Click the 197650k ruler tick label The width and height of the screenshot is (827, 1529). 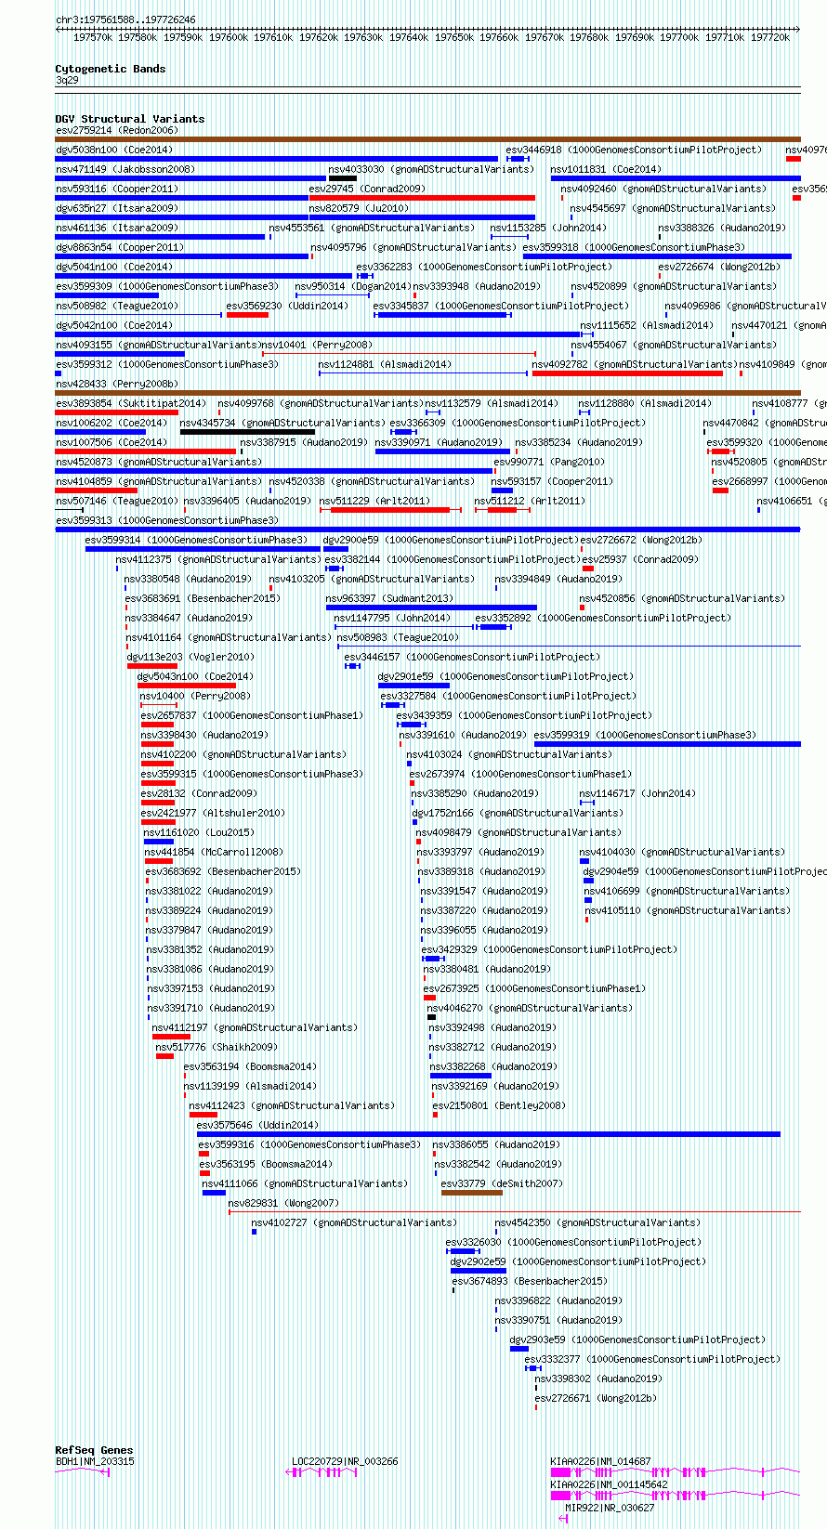point(453,37)
